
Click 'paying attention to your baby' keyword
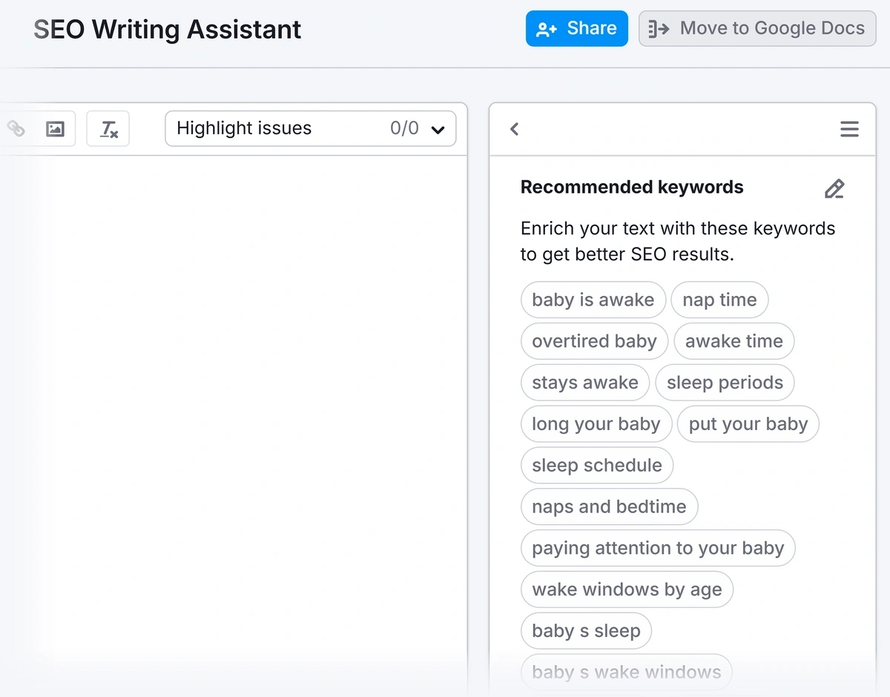(x=658, y=548)
